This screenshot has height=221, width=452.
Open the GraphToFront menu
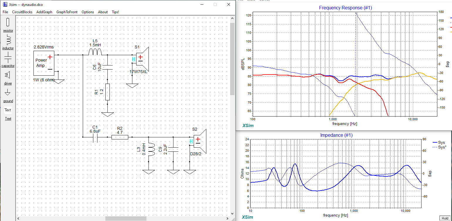(67, 12)
